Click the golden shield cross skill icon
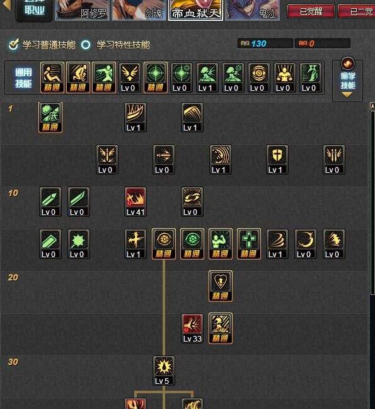This screenshot has width=375, height=409. [277, 159]
